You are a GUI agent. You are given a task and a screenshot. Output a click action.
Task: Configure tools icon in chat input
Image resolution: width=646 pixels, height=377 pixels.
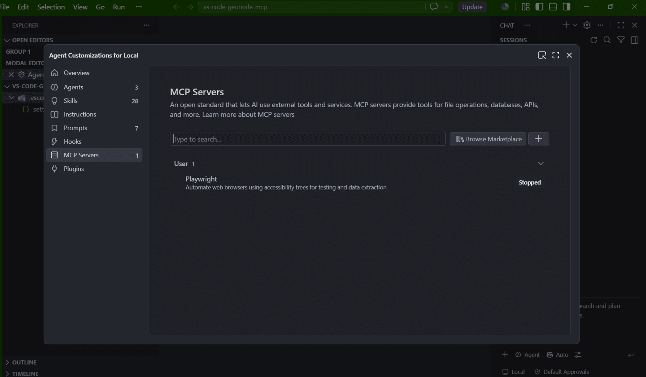pyautogui.click(x=578, y=355)
